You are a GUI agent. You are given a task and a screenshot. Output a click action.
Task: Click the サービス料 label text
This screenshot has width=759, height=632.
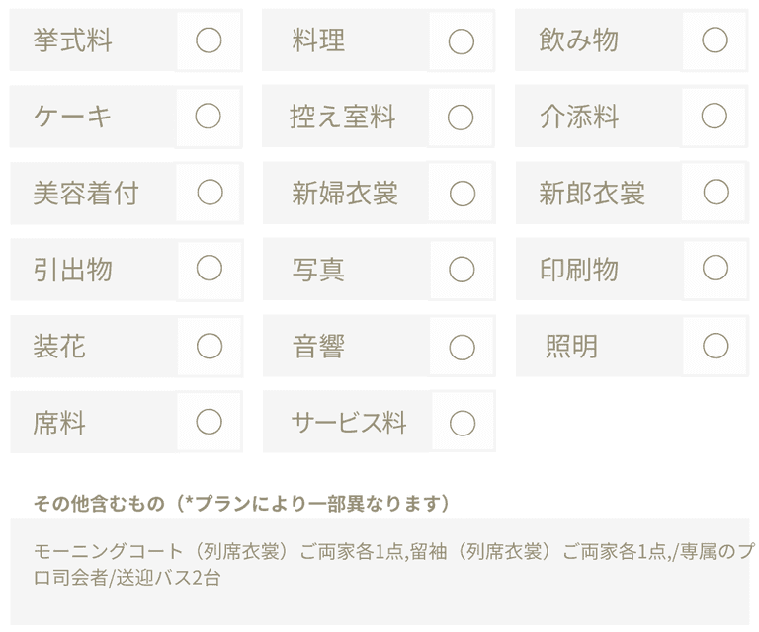click(349, 423)
